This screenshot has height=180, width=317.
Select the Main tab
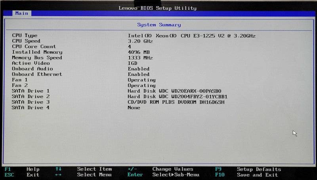22,13
